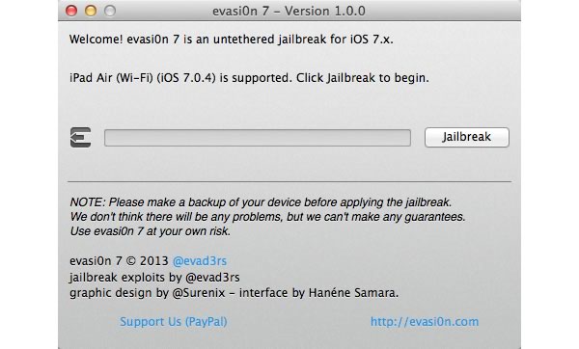Minimize the window with the yellow button
Image resolution: width=579 pixels, height=349 pixels.
pyautogui.click(x=91, y=11)
